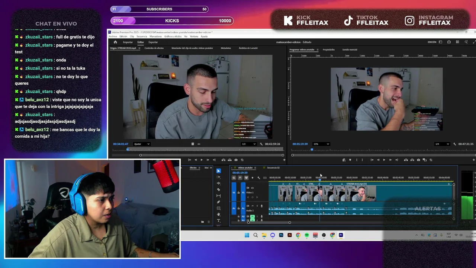Open Spotify from the Windows taskbar

(x=307, y=235)
